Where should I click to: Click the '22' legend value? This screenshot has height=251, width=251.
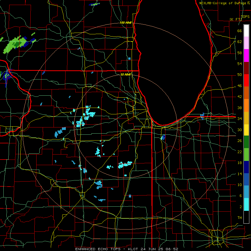click(240, 152)
